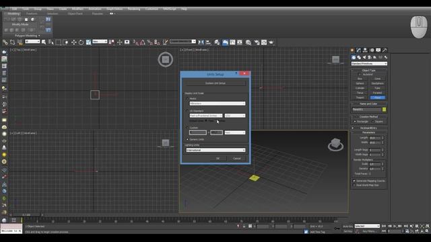Click OK in Units Setup dialog

pos(218,159)
